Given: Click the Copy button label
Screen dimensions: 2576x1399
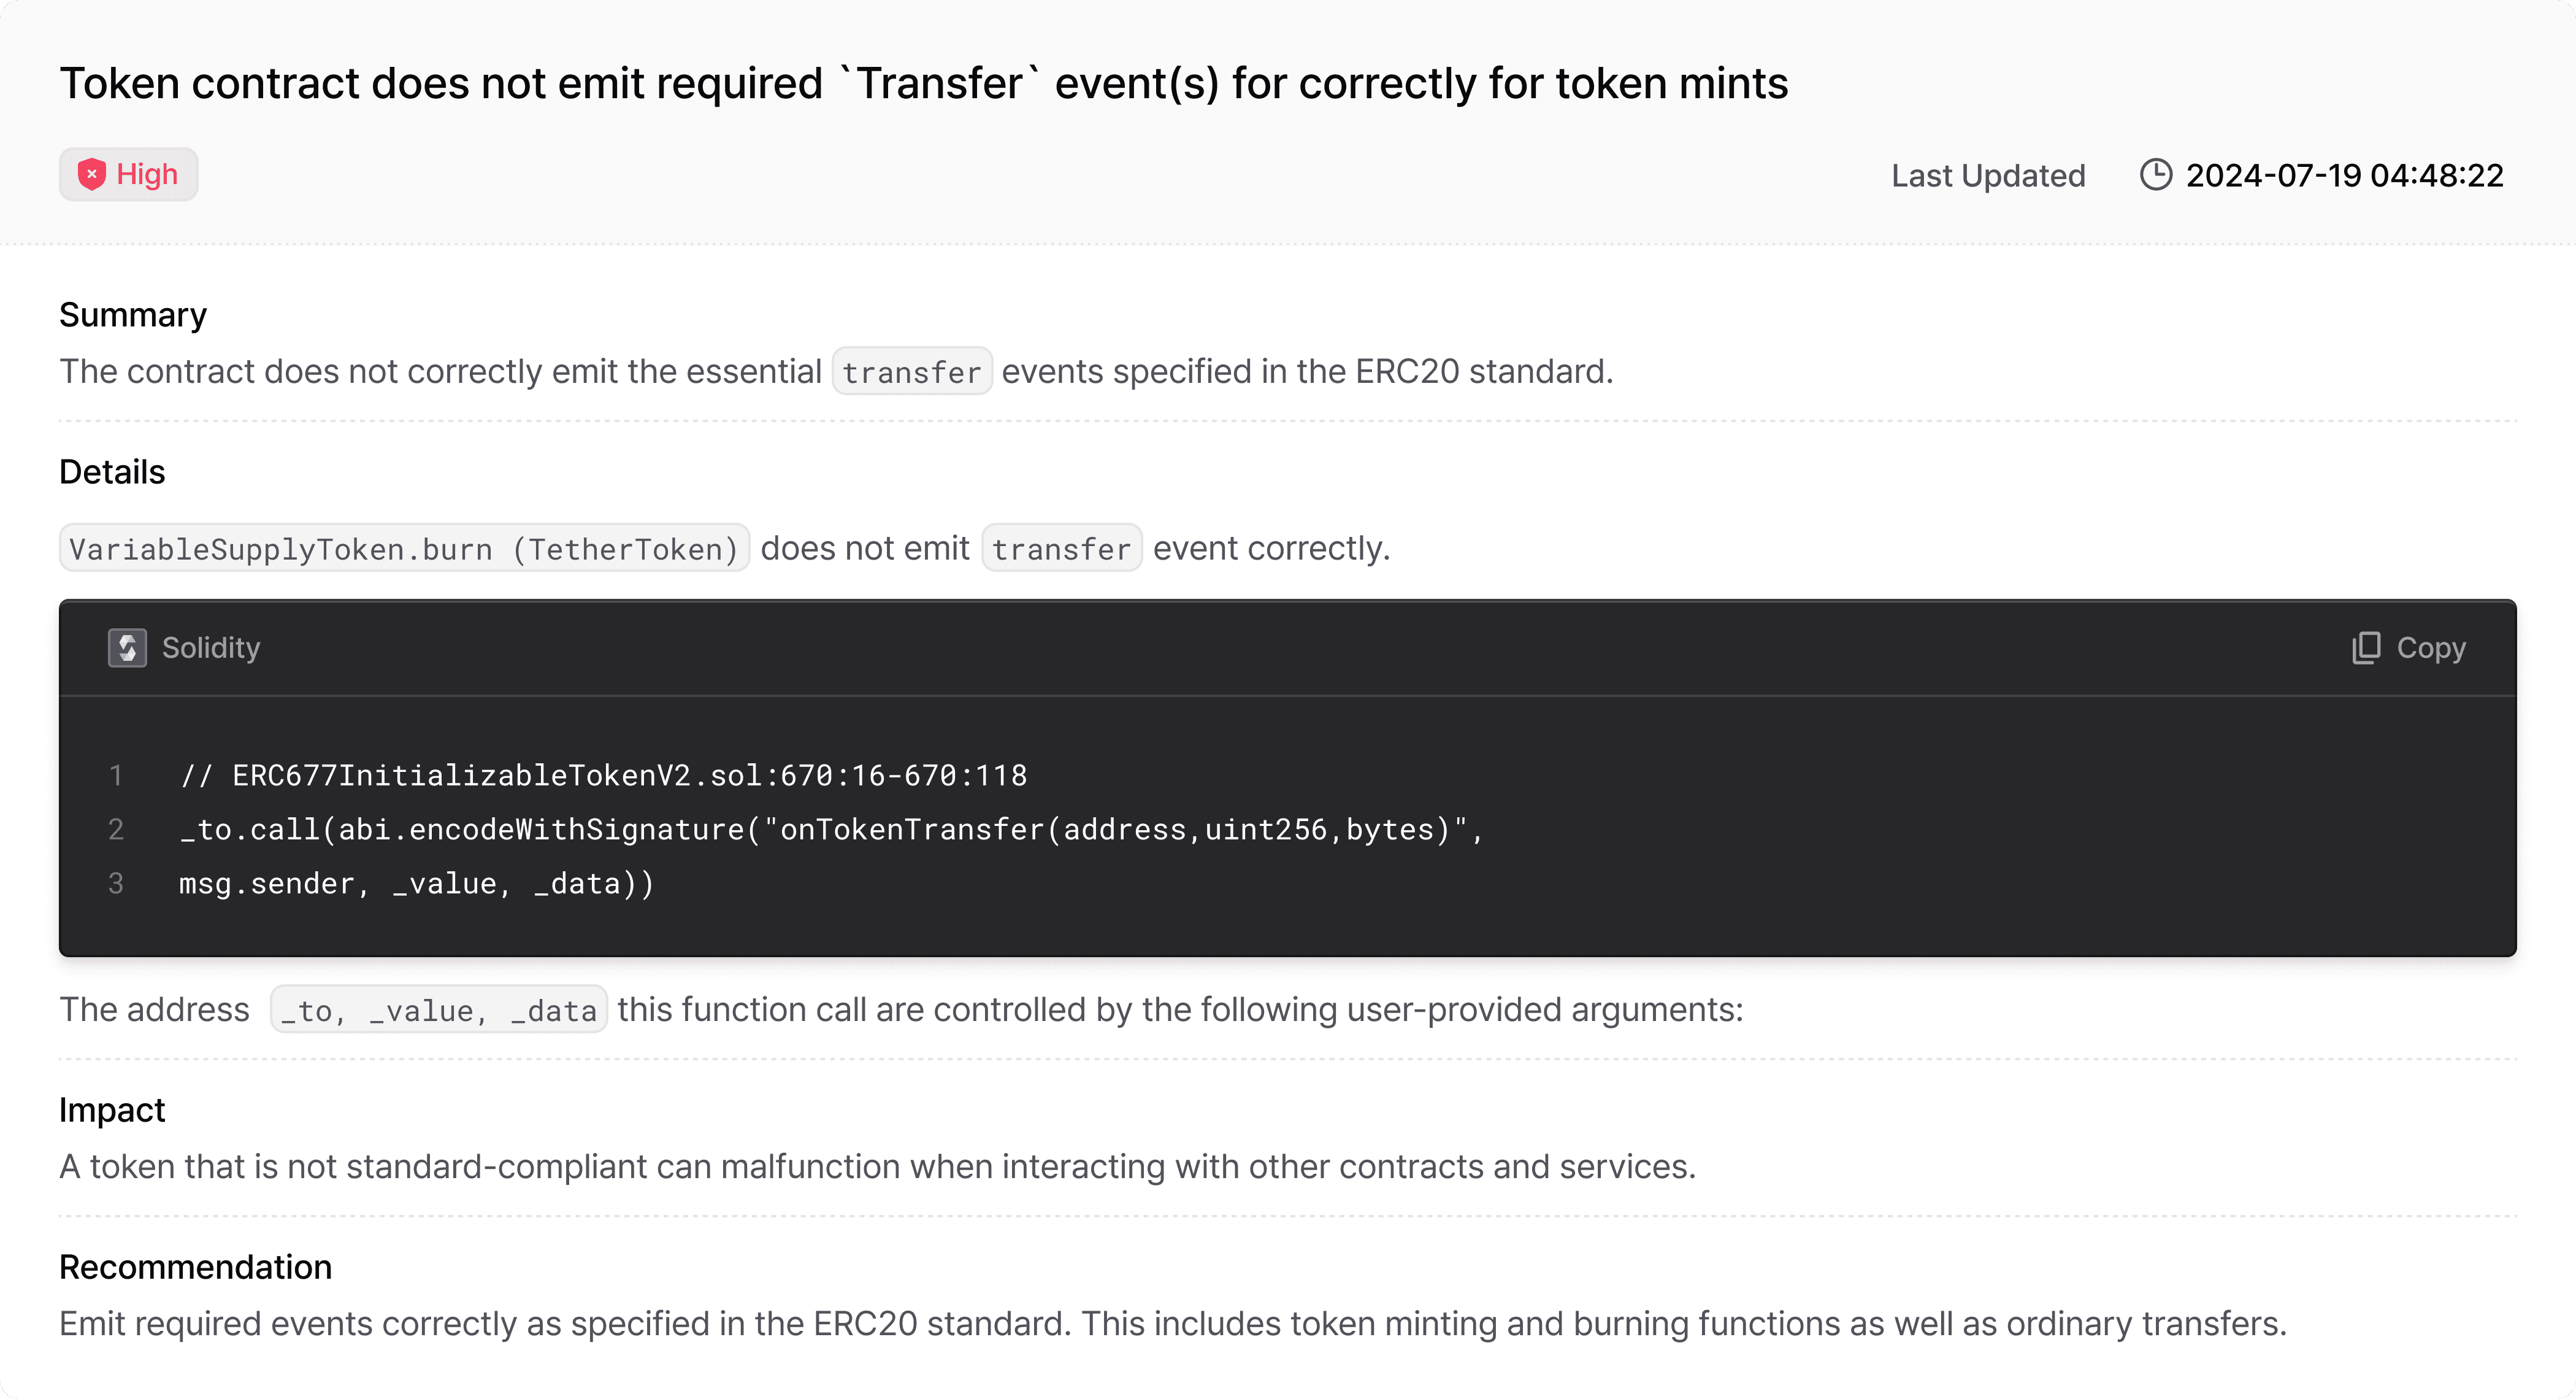Looking at the screenshot, I should tap(2431, 647).
